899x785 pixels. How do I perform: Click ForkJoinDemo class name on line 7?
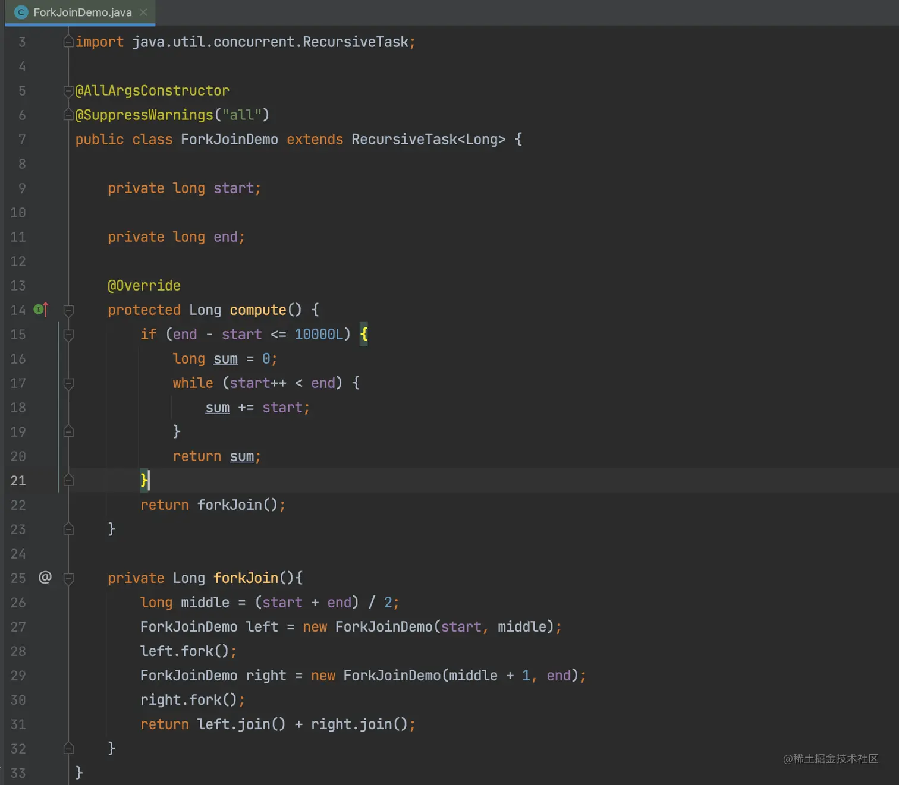point(230,140)
